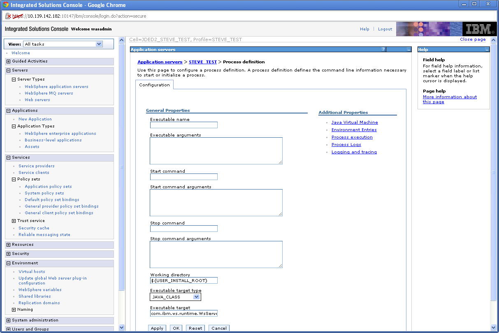Open More information about this page
The height and width of the screenshot is (333, 499).
point(450,99)
